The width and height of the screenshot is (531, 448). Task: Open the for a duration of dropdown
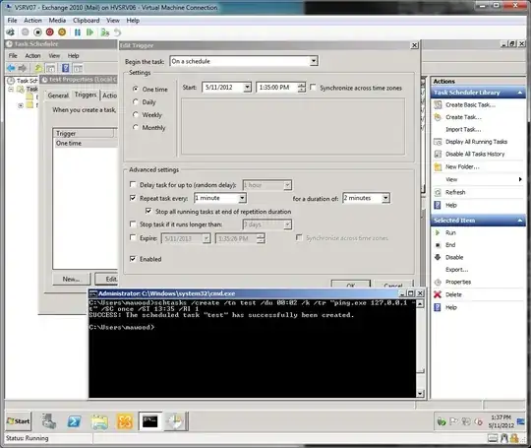385,198
